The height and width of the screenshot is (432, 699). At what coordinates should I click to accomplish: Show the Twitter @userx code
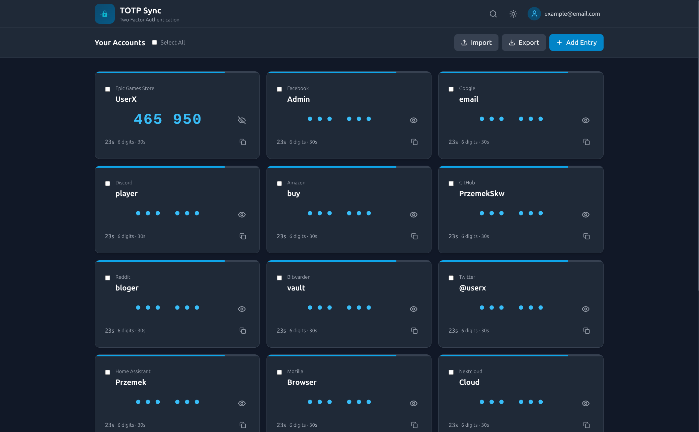click(585, 309)
